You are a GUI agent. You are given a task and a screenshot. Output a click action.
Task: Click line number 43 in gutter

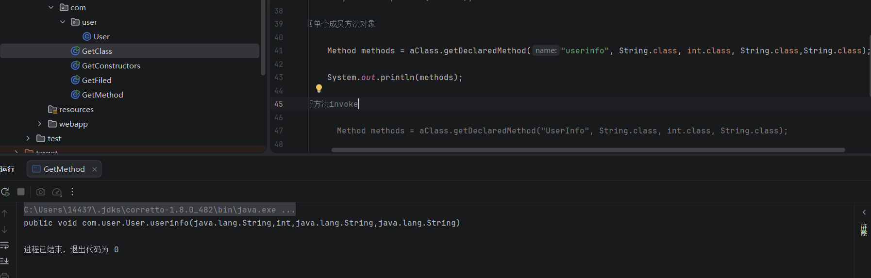coord(279,77)
